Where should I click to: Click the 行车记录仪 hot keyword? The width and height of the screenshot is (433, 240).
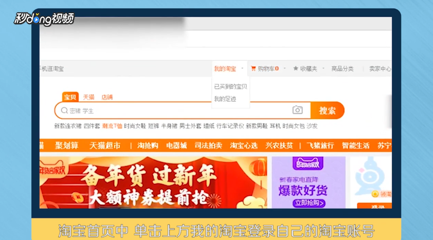(230, 126)
